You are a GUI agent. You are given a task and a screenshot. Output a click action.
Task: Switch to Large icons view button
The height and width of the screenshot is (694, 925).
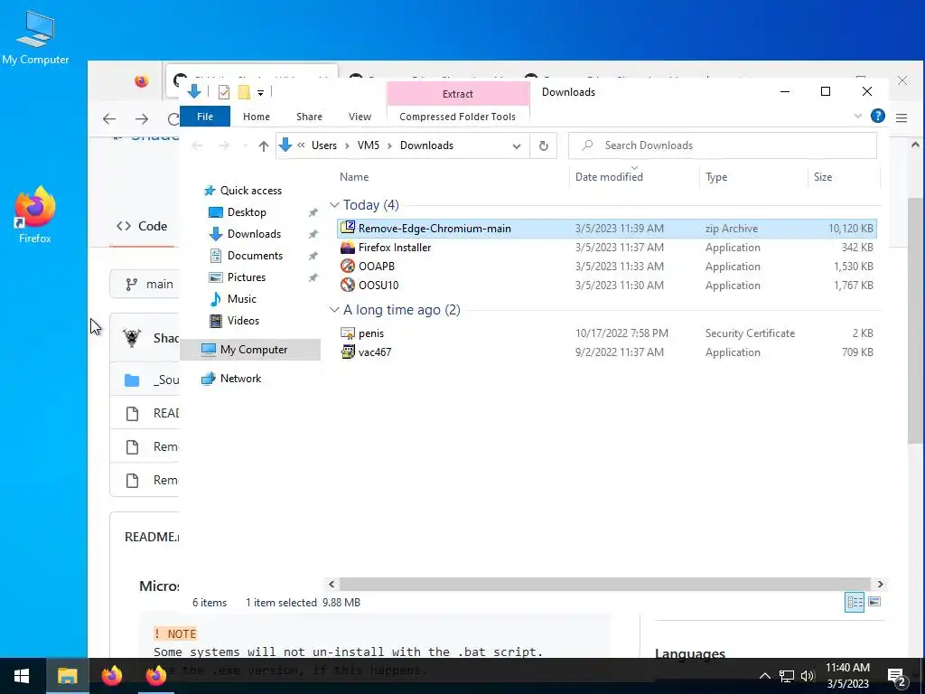pyautogui.click(x=874, y=602)
